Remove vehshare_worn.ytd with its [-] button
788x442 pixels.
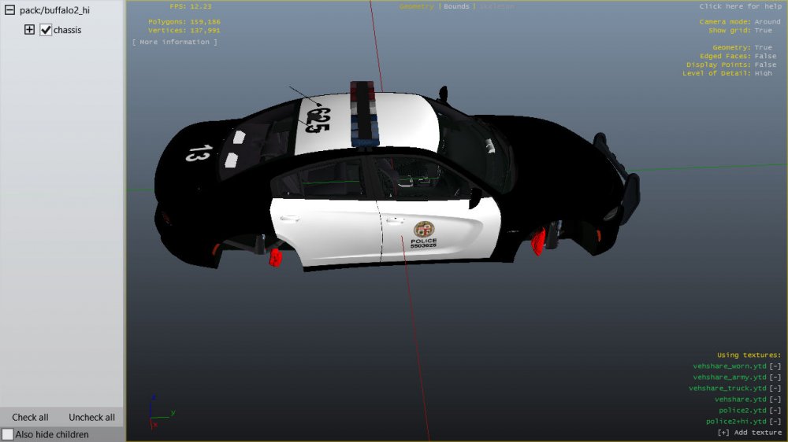pyautogui.click(x=775, y=366)
